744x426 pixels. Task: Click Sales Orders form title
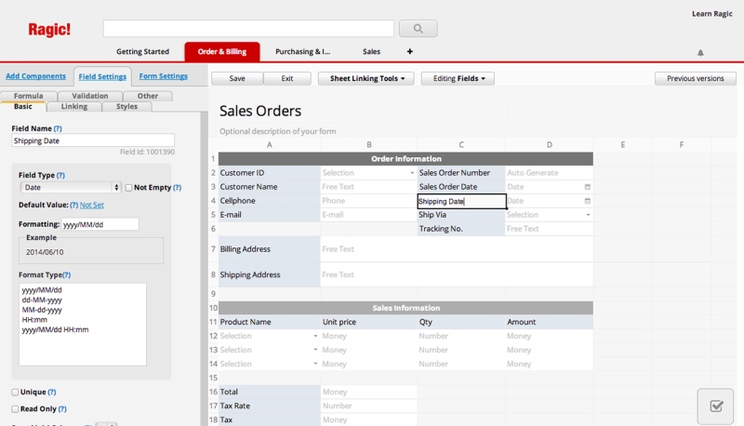pyautogui.click(x=260, y=111)
